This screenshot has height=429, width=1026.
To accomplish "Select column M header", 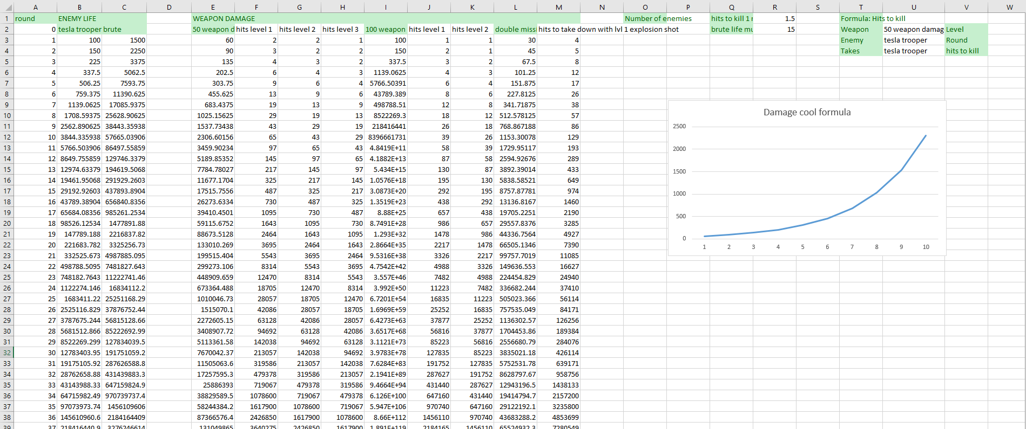I will [559, 7].
